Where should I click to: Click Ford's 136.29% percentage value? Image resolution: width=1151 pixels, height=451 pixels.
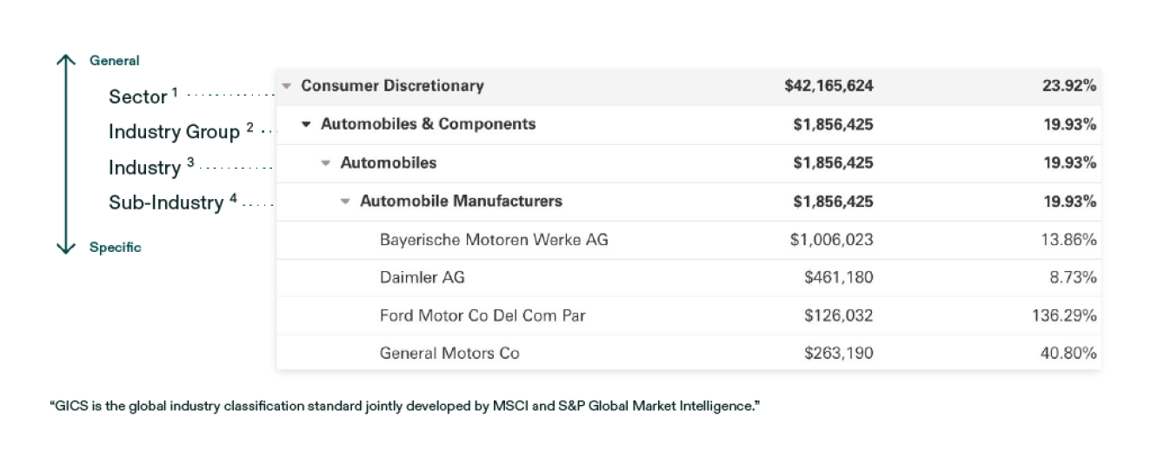[x=1063, y=316]
